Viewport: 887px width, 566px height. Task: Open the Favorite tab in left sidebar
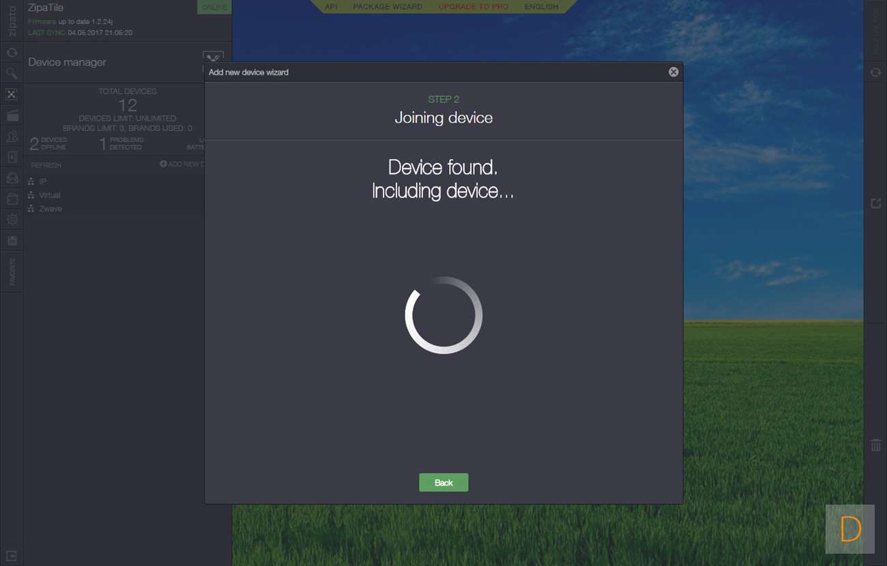point(12,271)
